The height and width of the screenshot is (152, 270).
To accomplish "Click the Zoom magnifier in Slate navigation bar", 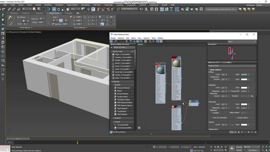I will (242, 132).
